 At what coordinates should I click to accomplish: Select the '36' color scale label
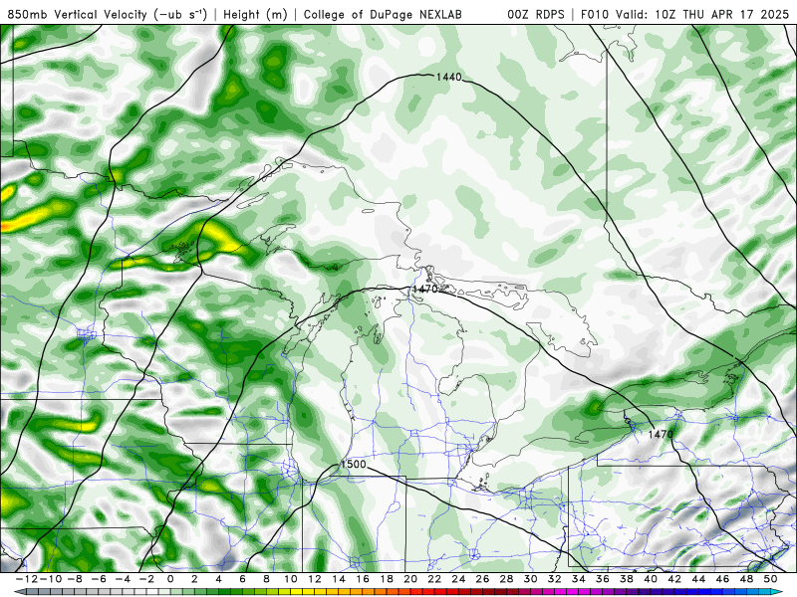tap(603, 579)
